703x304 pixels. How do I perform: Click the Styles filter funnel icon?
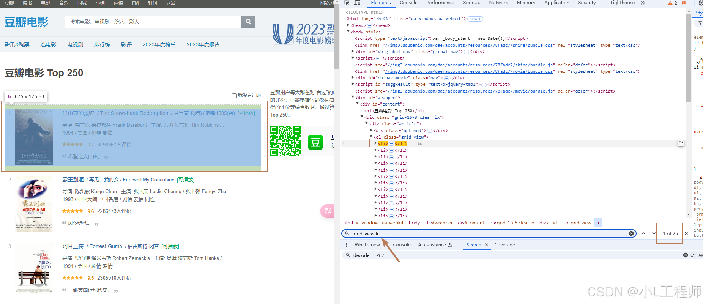[700, 23]
